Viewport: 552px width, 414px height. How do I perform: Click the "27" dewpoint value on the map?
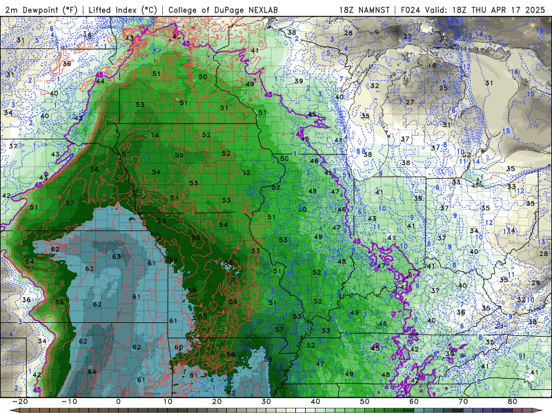410,102
